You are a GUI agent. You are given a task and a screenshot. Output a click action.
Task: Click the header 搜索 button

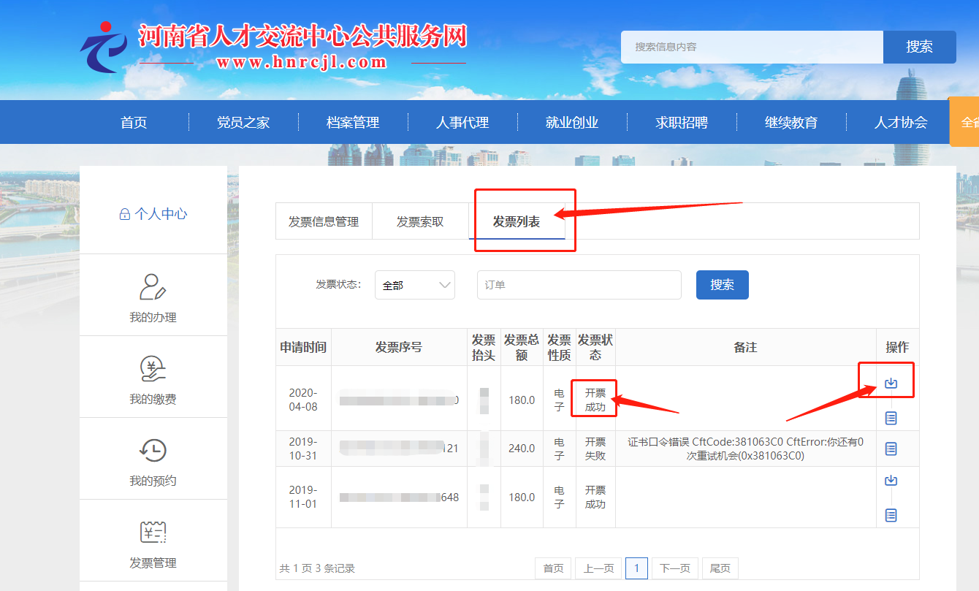[920, 47]
